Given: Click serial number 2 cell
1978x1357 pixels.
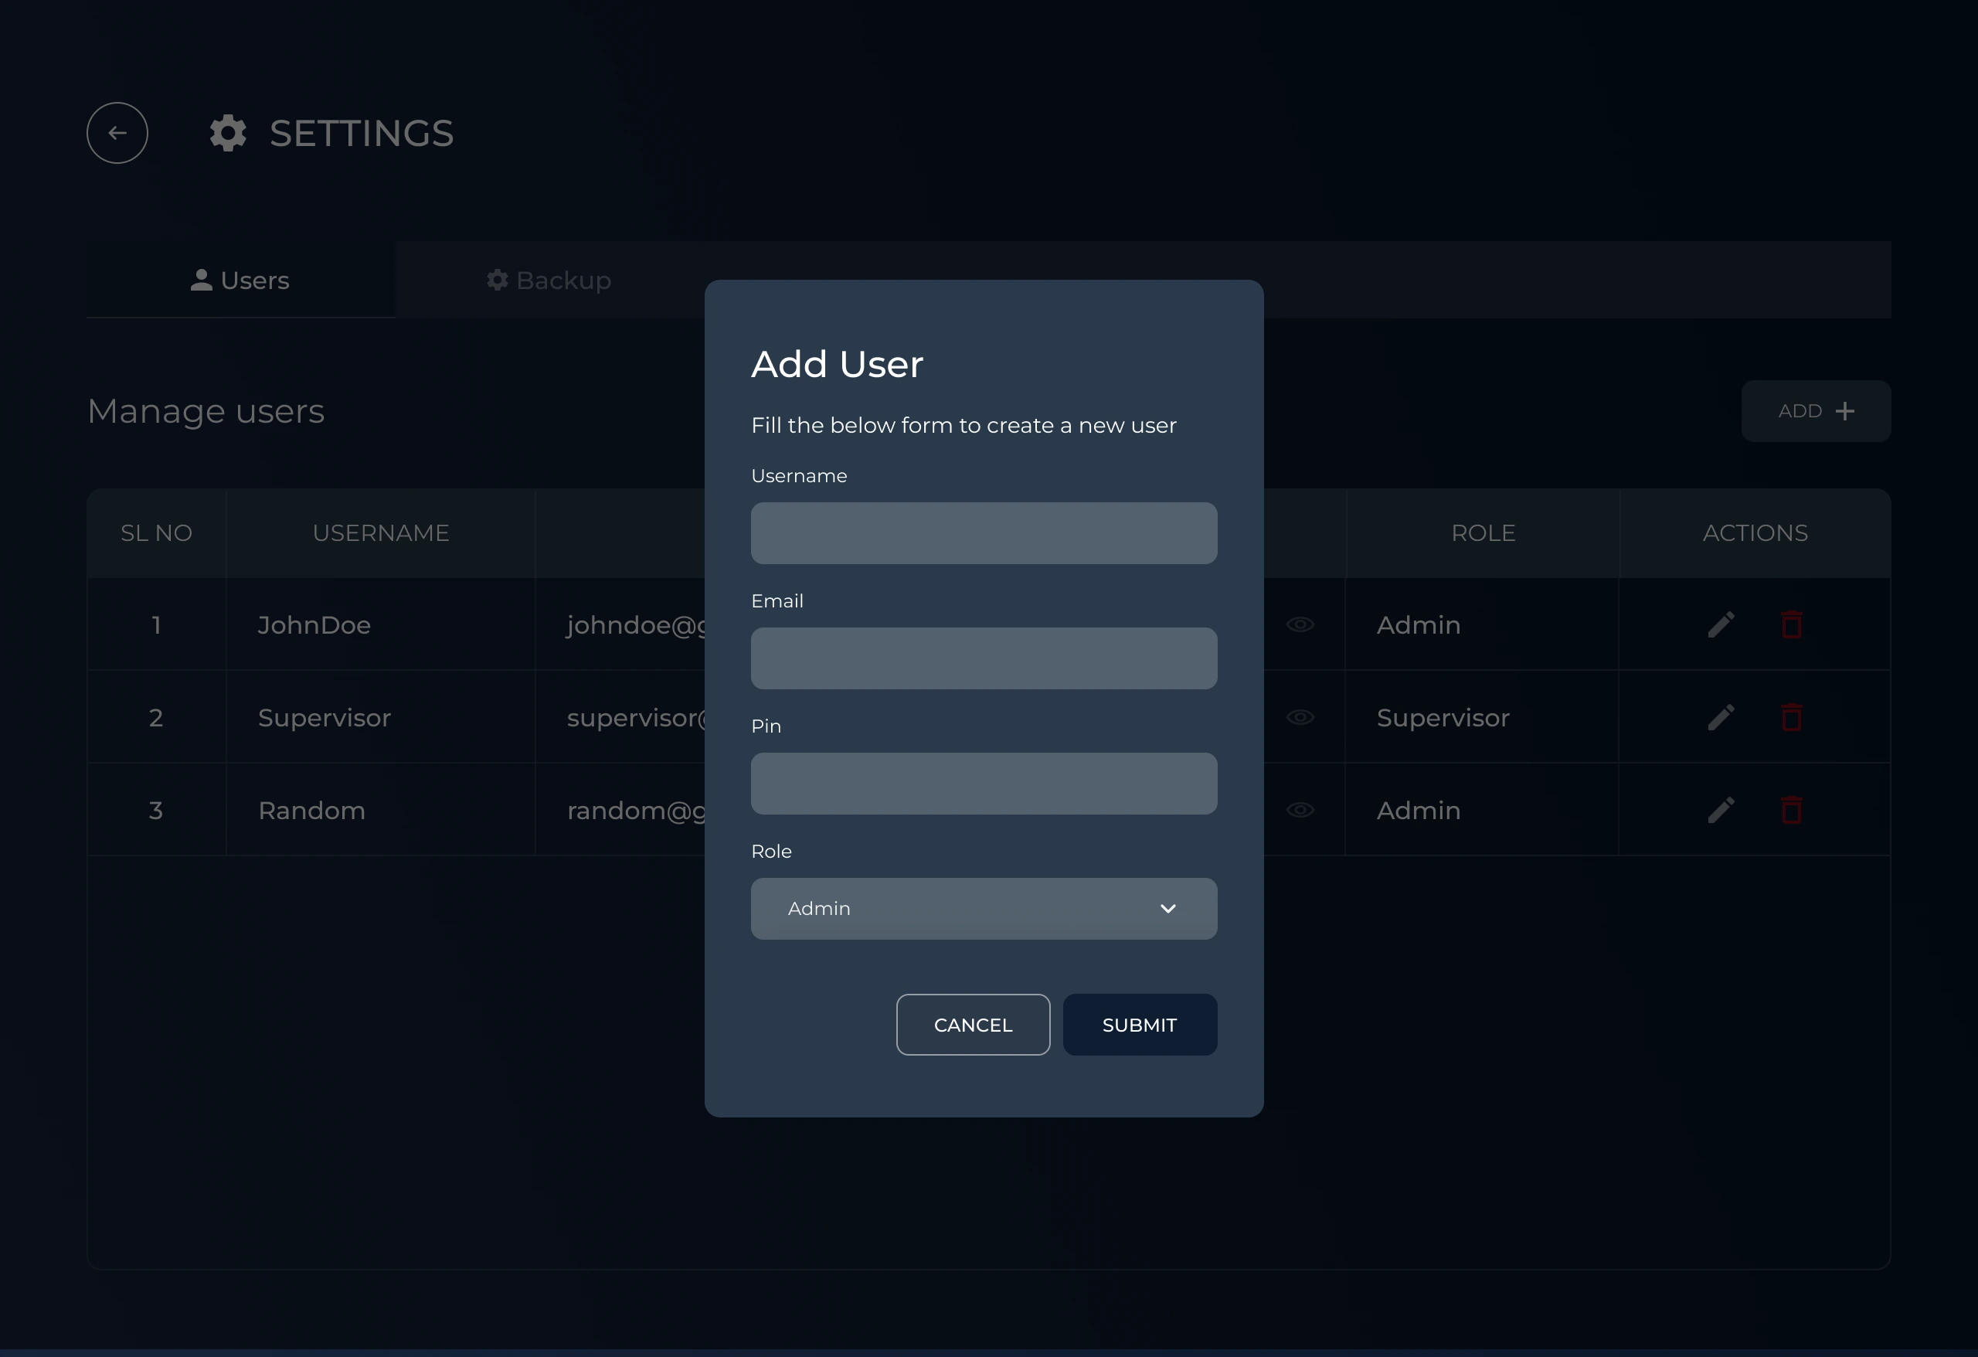Looking at the screenshot, I should (157, 717).
